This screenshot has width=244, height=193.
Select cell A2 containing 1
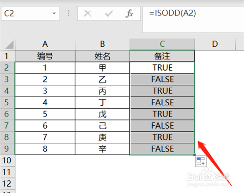(x=45, y=68)
